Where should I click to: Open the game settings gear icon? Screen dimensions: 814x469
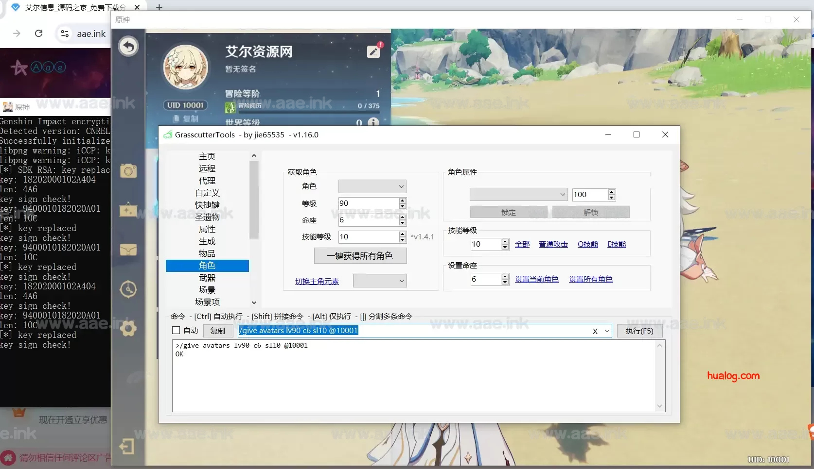(128, 329)
